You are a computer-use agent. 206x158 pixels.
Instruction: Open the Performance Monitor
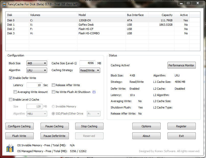coord(181,65)
